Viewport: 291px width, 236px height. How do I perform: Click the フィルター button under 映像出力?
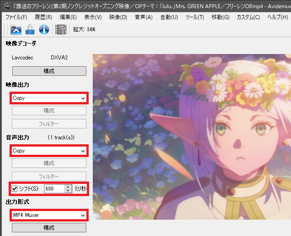pos(49,123)
